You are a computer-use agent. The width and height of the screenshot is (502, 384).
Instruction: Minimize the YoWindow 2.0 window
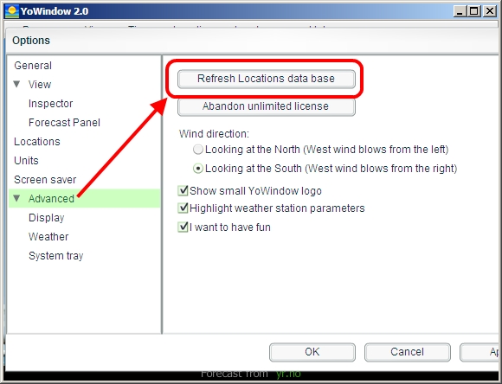coord(460,11)
